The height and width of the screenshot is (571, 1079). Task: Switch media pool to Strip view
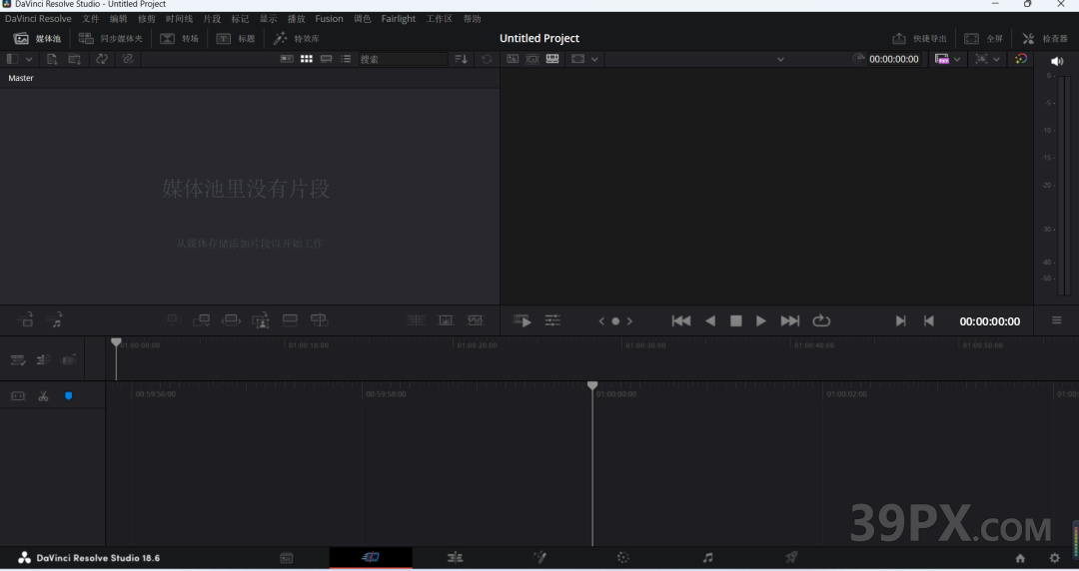point(326,59)
